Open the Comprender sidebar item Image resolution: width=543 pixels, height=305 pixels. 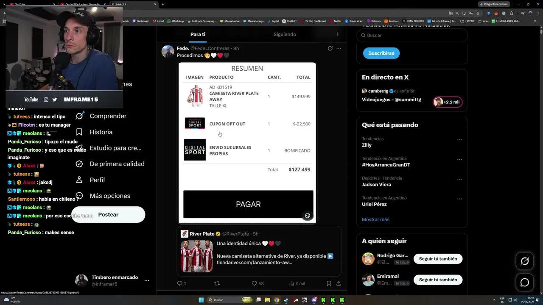click(x=102, y=116)
